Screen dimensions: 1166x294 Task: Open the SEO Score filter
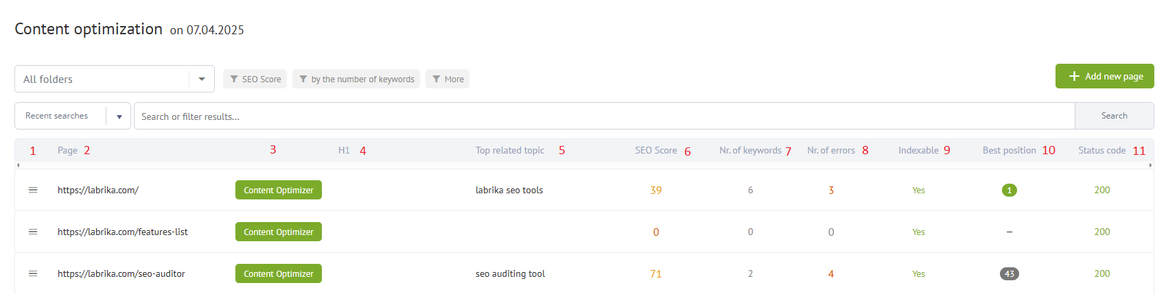click(x=255, y=79)
